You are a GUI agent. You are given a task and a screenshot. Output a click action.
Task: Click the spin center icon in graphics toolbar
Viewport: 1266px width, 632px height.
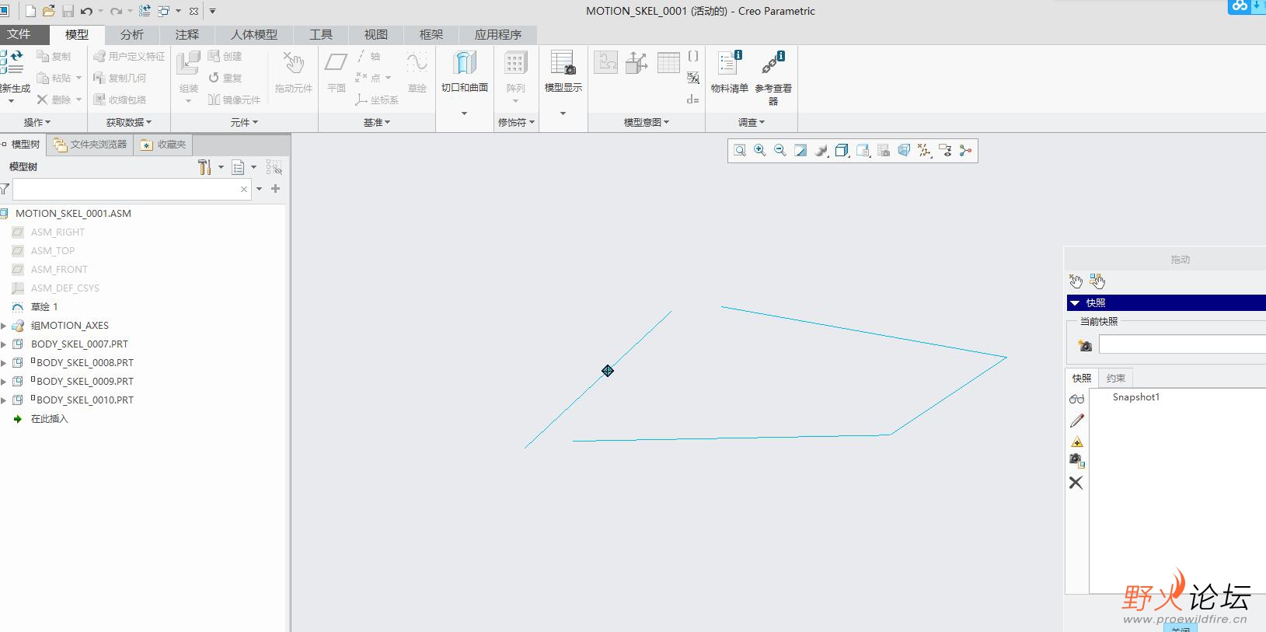click(965, 151)
